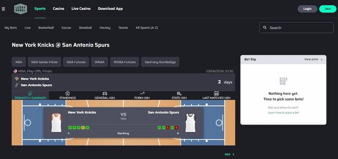This screenshot has height=159, width=338.
Task: Click the empty bet slip ticket icon
Action: [283, 81]
